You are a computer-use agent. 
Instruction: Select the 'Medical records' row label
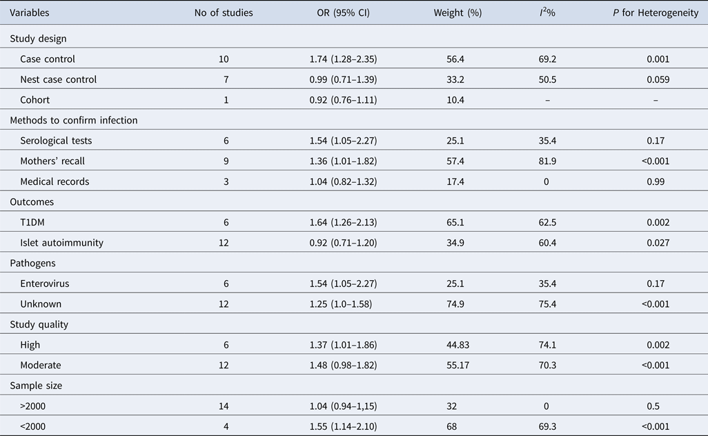click(55, 181)
